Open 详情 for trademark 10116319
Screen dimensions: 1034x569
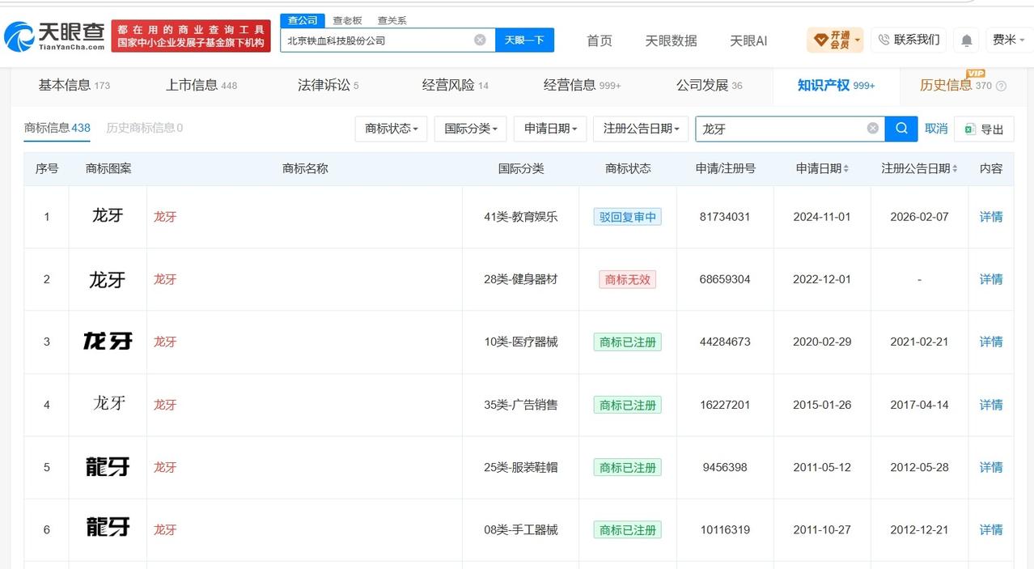click(991, 529)
